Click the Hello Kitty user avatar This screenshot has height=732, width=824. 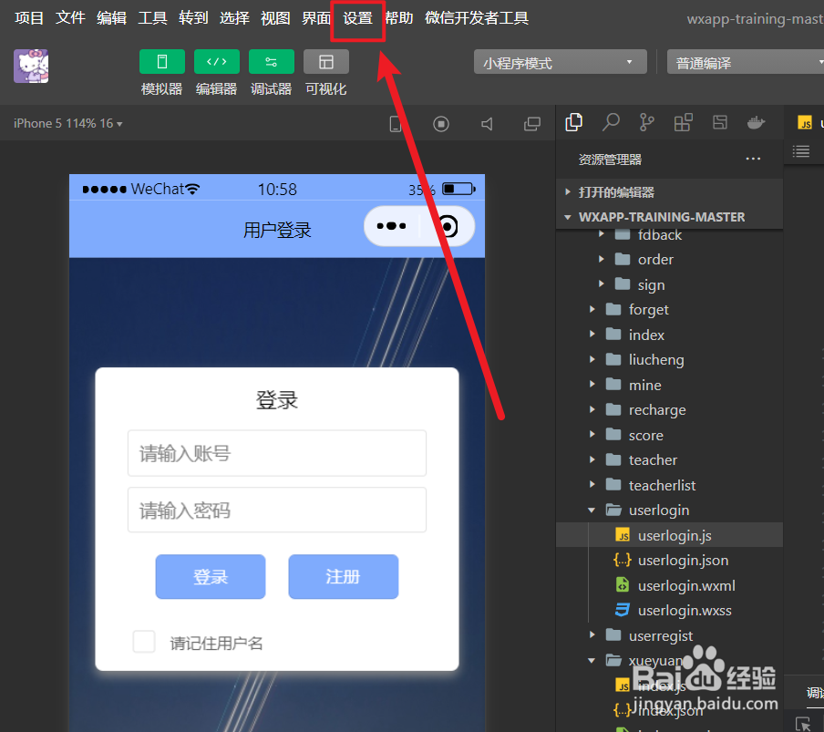(x=31, y=67)
